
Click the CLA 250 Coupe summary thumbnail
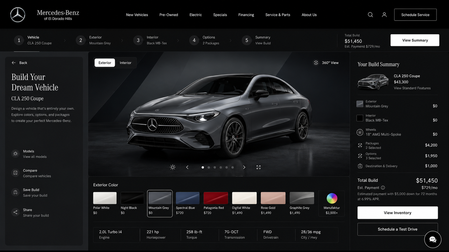pyautogui.click(x=373, y=82)
